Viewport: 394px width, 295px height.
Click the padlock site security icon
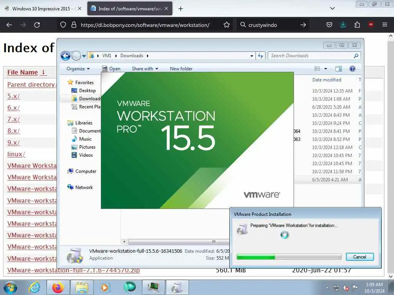[x=73, y=25]
